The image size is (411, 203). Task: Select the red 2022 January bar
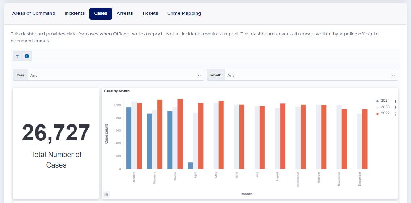[x=139, y=136]
